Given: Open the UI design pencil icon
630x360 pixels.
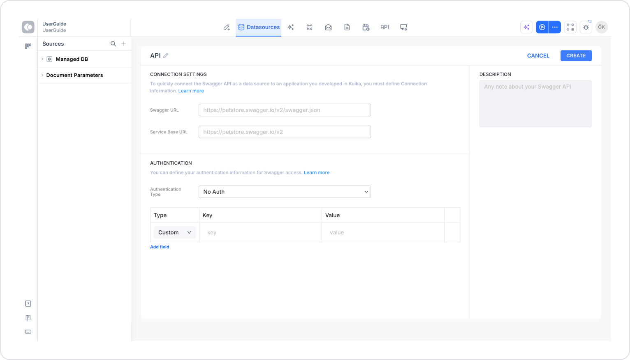Looking at the screenshot, I should tap(227, 28).
